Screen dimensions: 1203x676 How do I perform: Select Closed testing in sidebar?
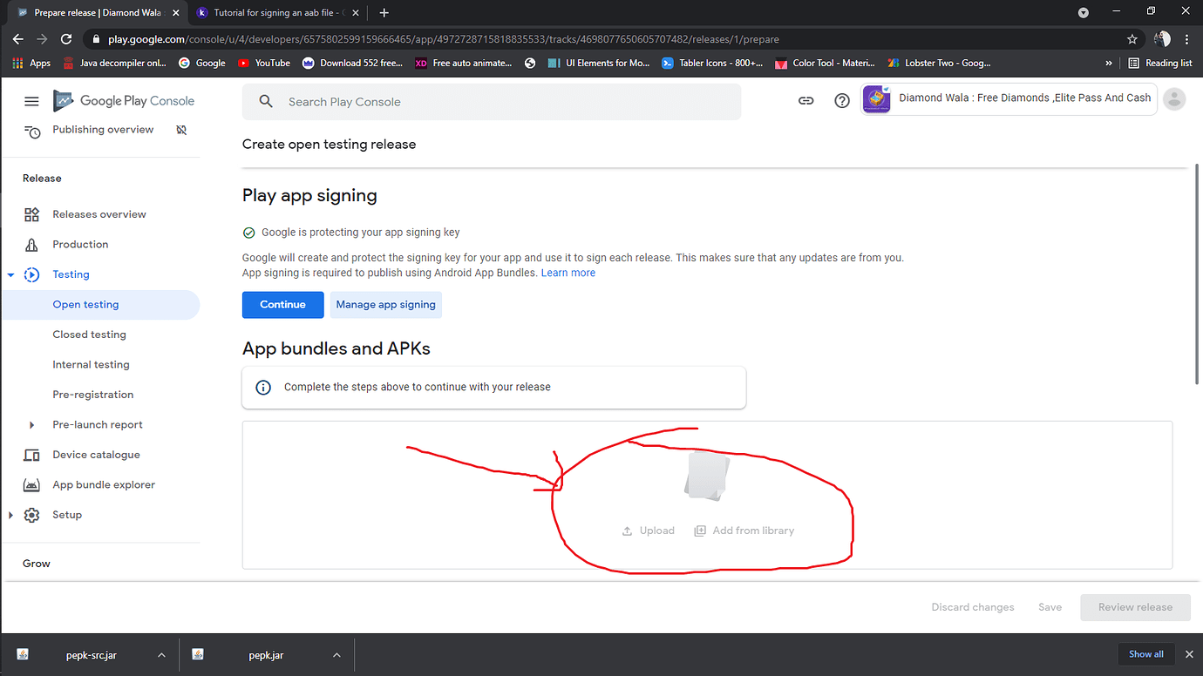[x=89, y=335]
